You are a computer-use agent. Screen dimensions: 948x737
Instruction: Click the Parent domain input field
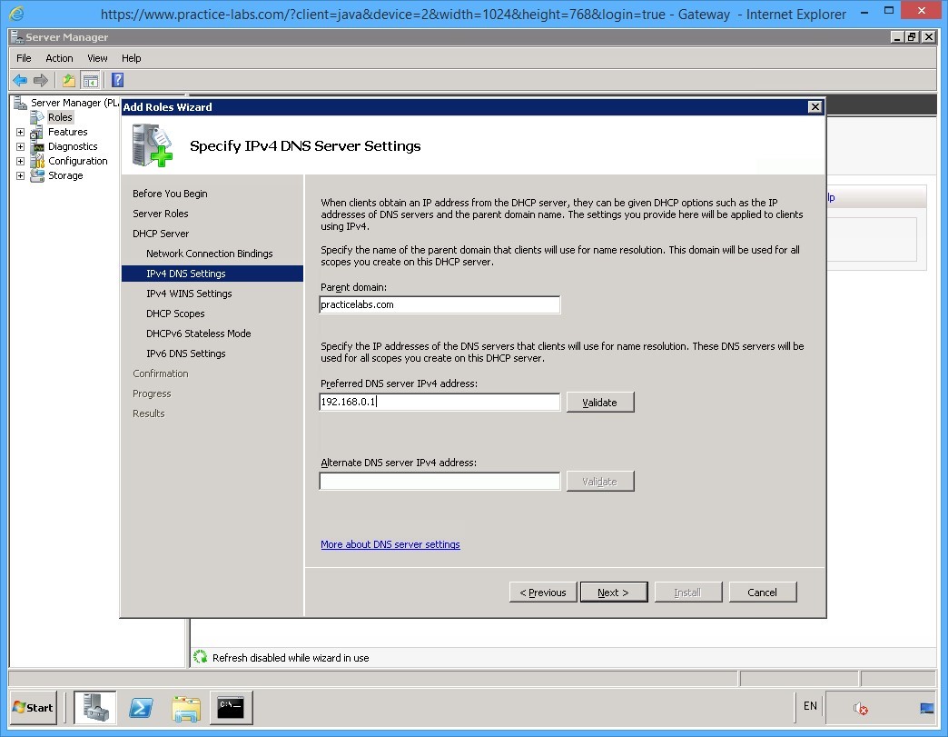pos(439,304)
